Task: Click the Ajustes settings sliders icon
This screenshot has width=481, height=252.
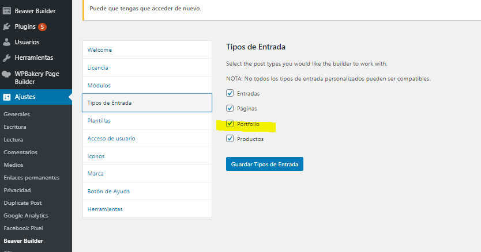Action: (x=7, y=97)
